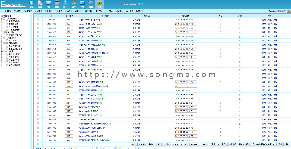The width and height of the screenshot is (291, 149).
Task: Click the 取消审核 button in the bottom toolbar
Action: (143, 144)
